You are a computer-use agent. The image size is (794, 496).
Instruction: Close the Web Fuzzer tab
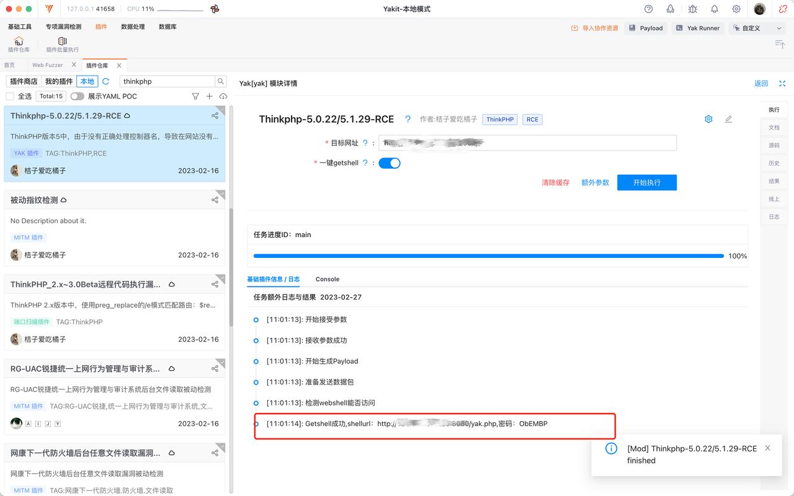point(74,64)
